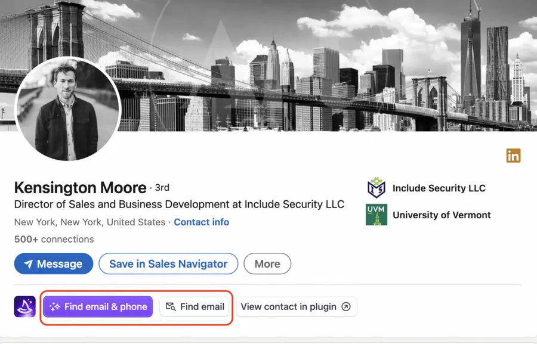Click the envelope-search icon on Find email
The image size is (537, 344).
click(171, 306)
